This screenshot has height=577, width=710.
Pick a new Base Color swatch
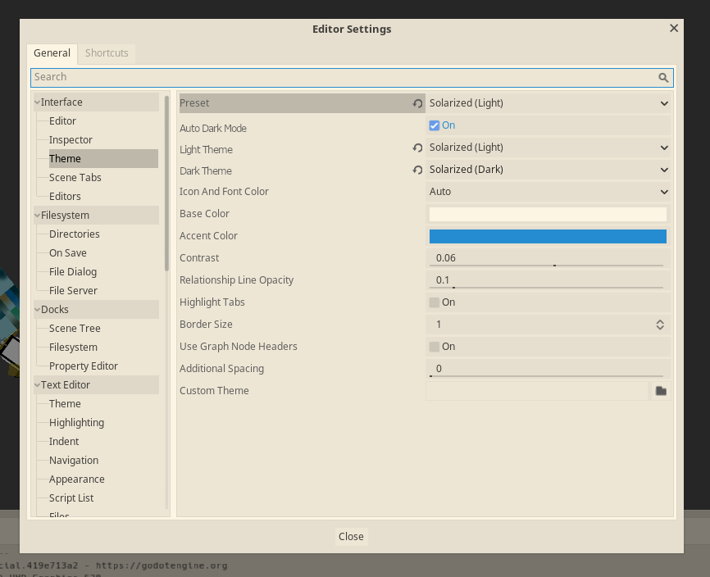pos(548,214)
